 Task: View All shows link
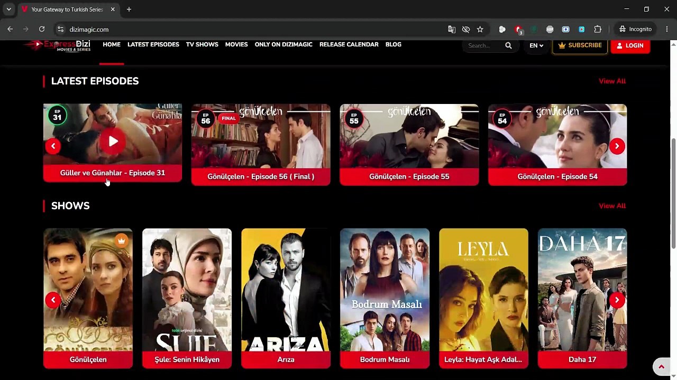[612, 206]
